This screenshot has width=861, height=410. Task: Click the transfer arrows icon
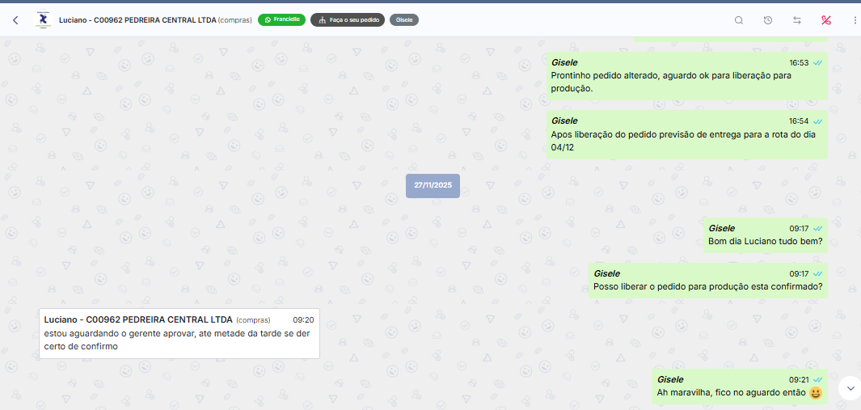[797, 20]
